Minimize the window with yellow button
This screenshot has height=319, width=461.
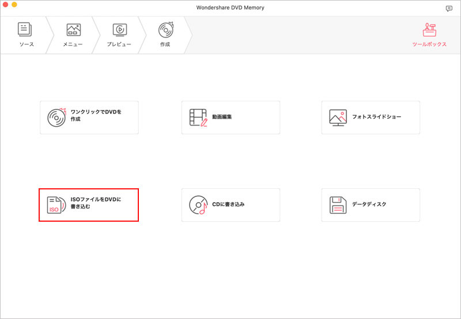pos(14,5)
